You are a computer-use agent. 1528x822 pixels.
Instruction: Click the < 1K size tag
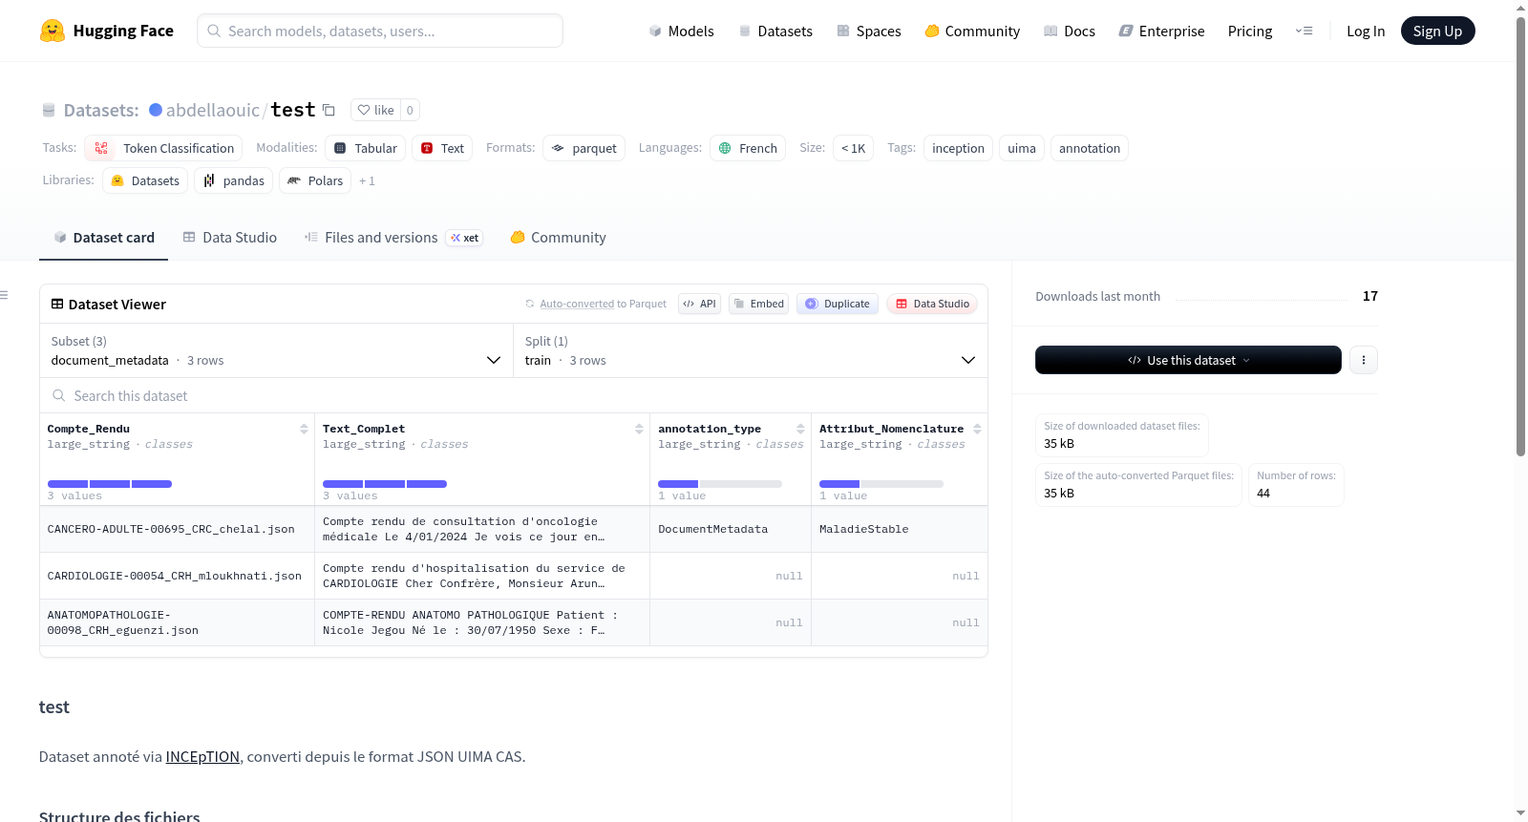click(x=853, y=148)
